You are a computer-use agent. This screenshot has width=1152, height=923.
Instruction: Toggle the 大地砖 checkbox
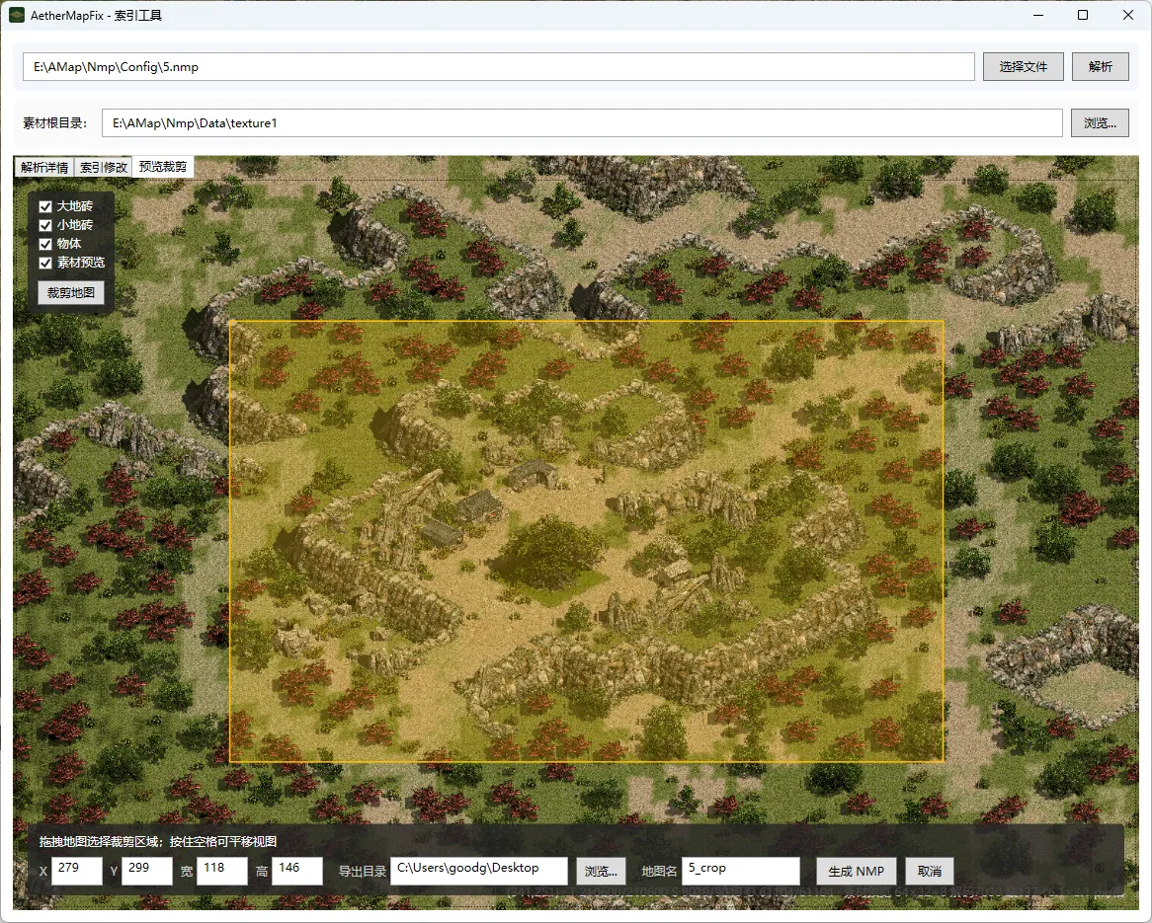coord(45,206)
